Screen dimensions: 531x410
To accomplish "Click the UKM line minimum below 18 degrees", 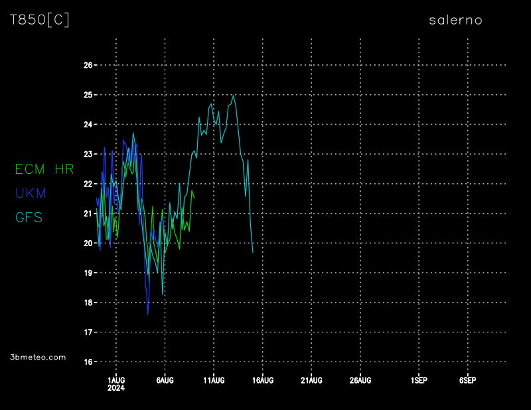I will tap(147, 314).
